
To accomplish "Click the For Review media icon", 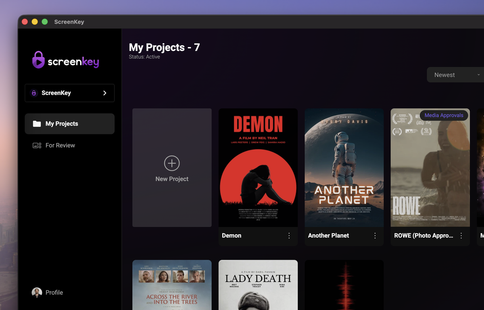I will tap(37, 145).
